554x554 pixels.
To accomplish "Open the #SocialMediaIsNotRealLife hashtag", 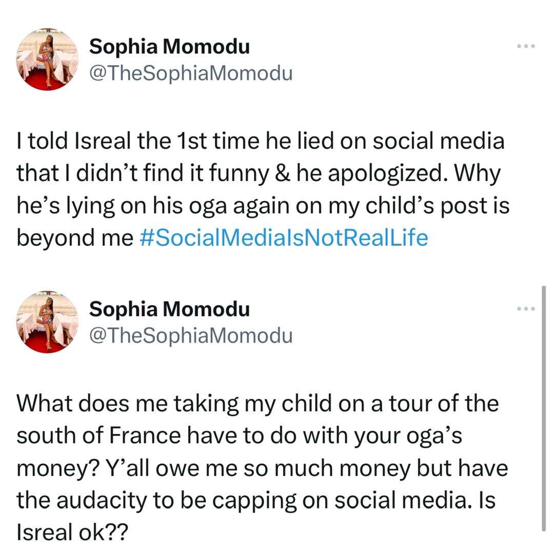I will pyautogui.click(x=283, y=238).
